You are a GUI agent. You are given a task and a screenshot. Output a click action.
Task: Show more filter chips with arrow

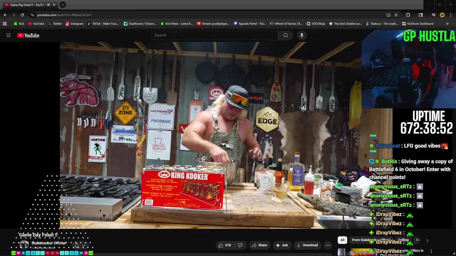point(427,240)
